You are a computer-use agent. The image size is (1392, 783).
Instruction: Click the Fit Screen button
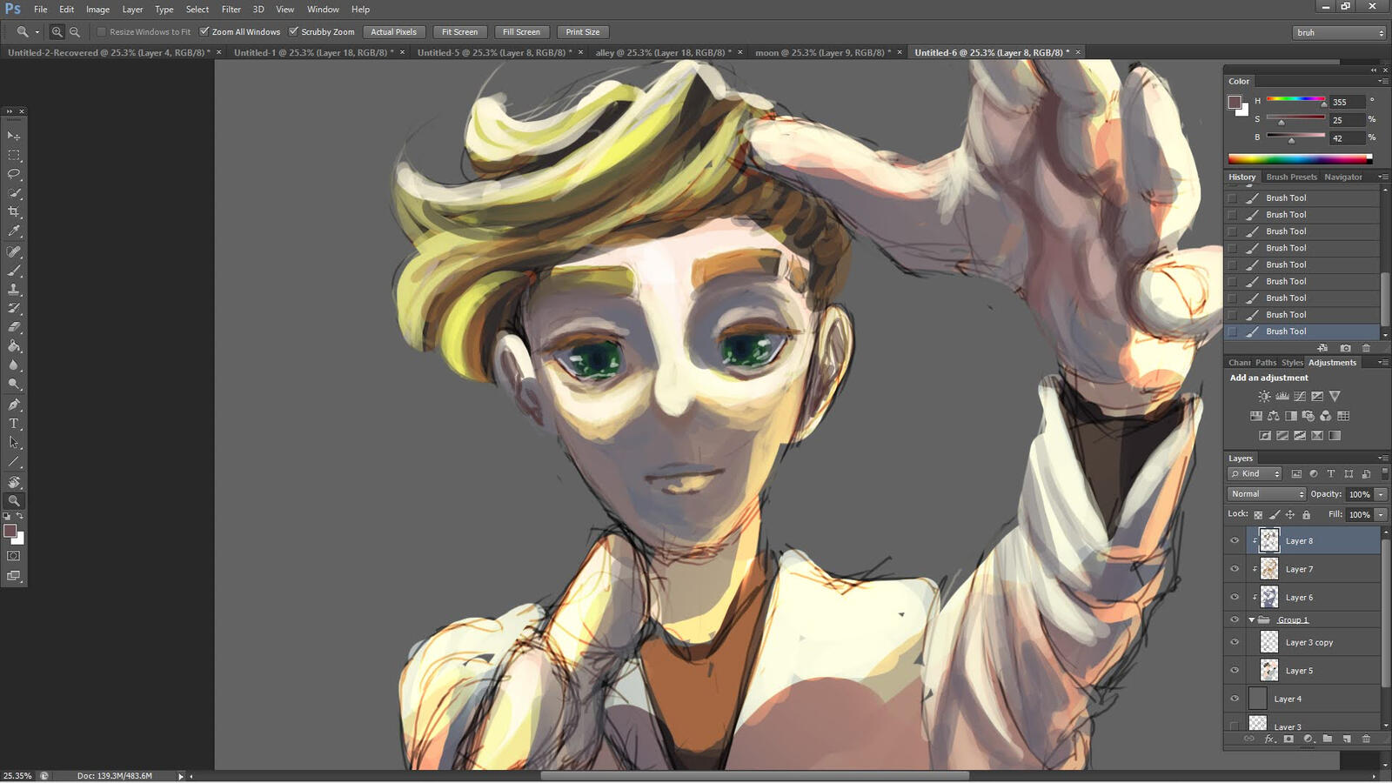tap(459, 32)
